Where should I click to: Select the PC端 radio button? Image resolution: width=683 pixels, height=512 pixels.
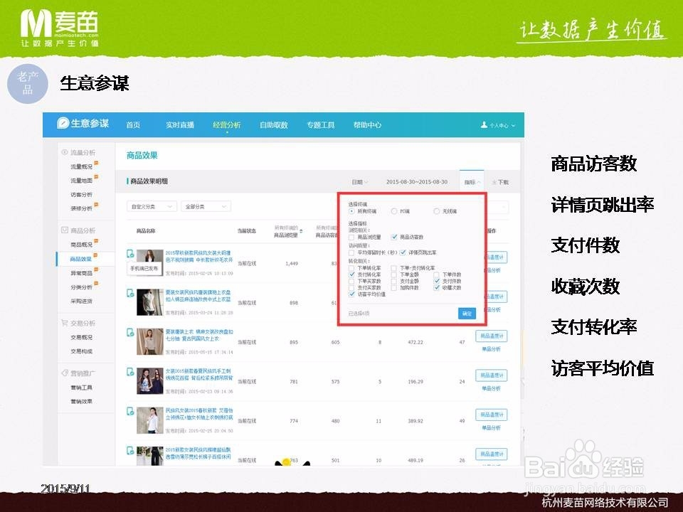coord(394,210)
